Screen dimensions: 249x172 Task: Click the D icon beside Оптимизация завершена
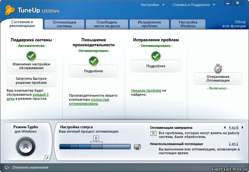pos(153,133)
